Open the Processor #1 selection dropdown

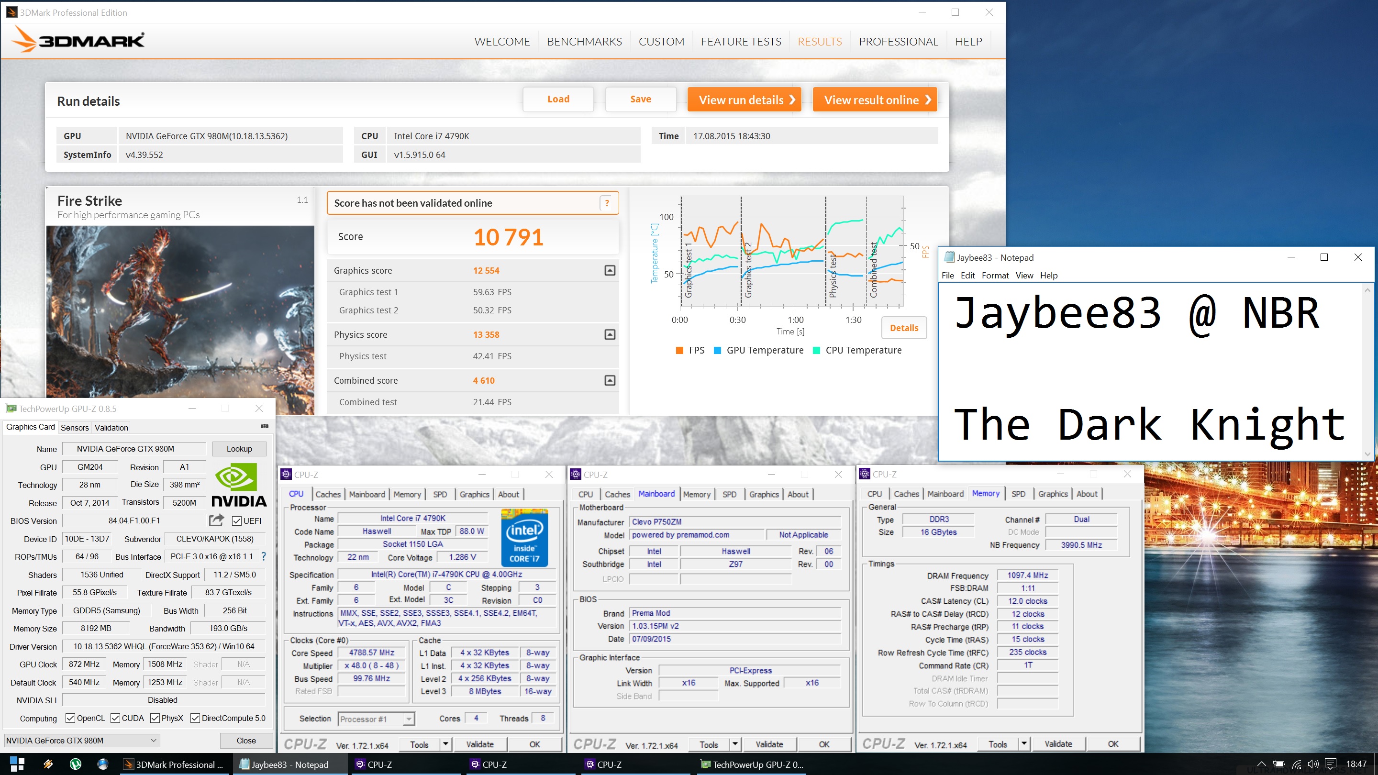point(377,720)
